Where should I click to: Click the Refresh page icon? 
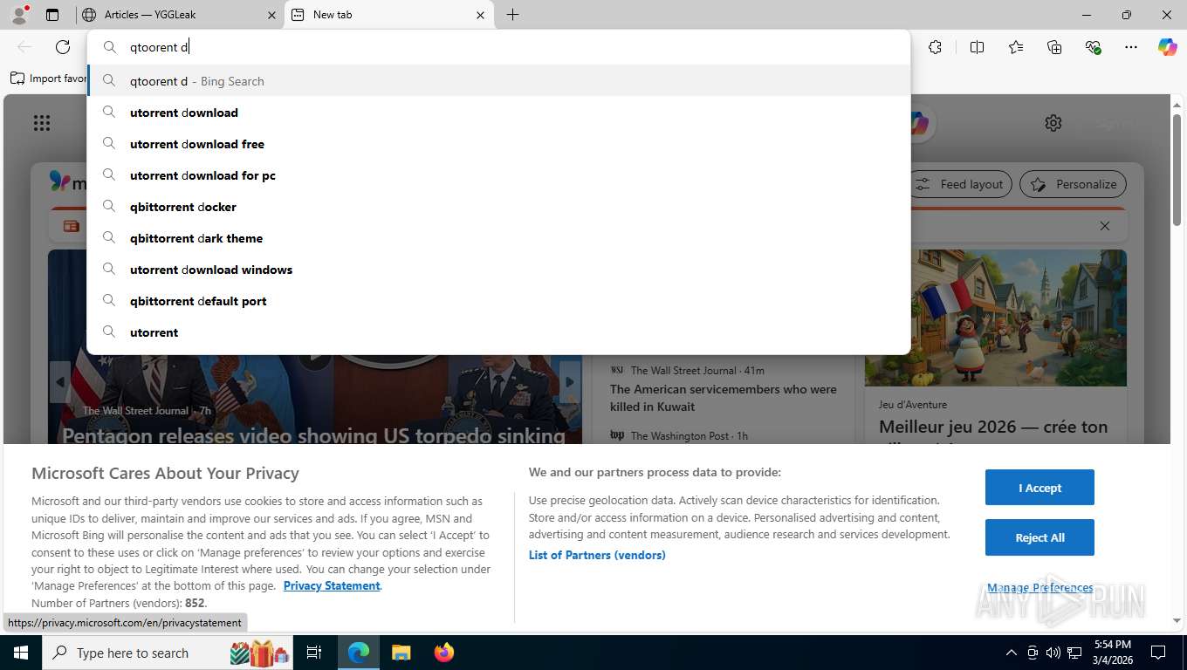pyautogui.click(x=63, y=47)
